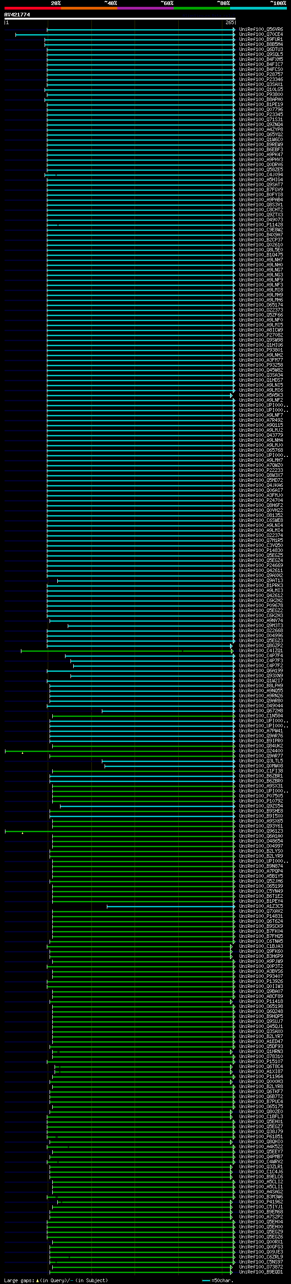Open hit UniRef100_Q56VR6

pos(261,30)
